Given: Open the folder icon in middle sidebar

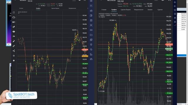Looking at the screenshot, I should (x=91, y=35).
